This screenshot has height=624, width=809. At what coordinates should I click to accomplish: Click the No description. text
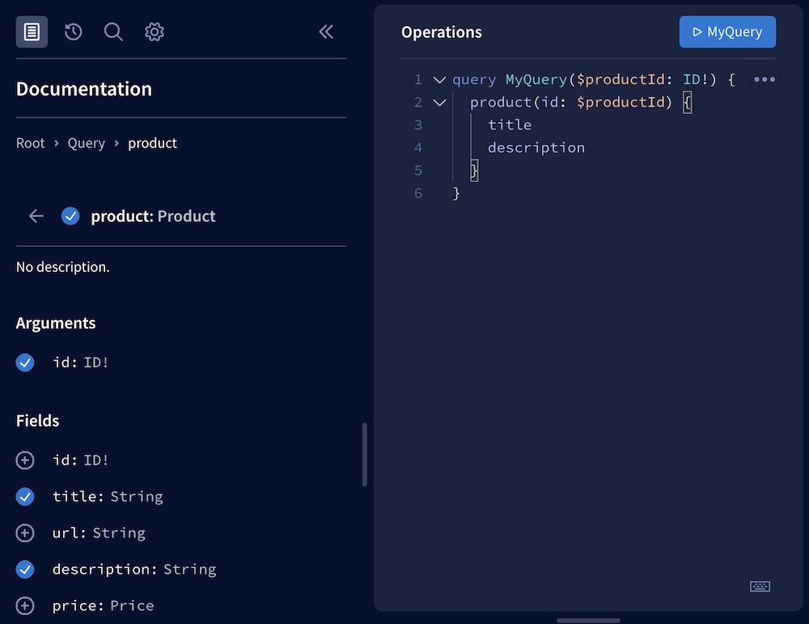[x=63, y=267]
